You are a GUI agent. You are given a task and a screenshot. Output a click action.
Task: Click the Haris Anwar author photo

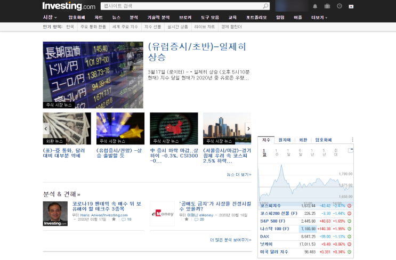point(55,214)
